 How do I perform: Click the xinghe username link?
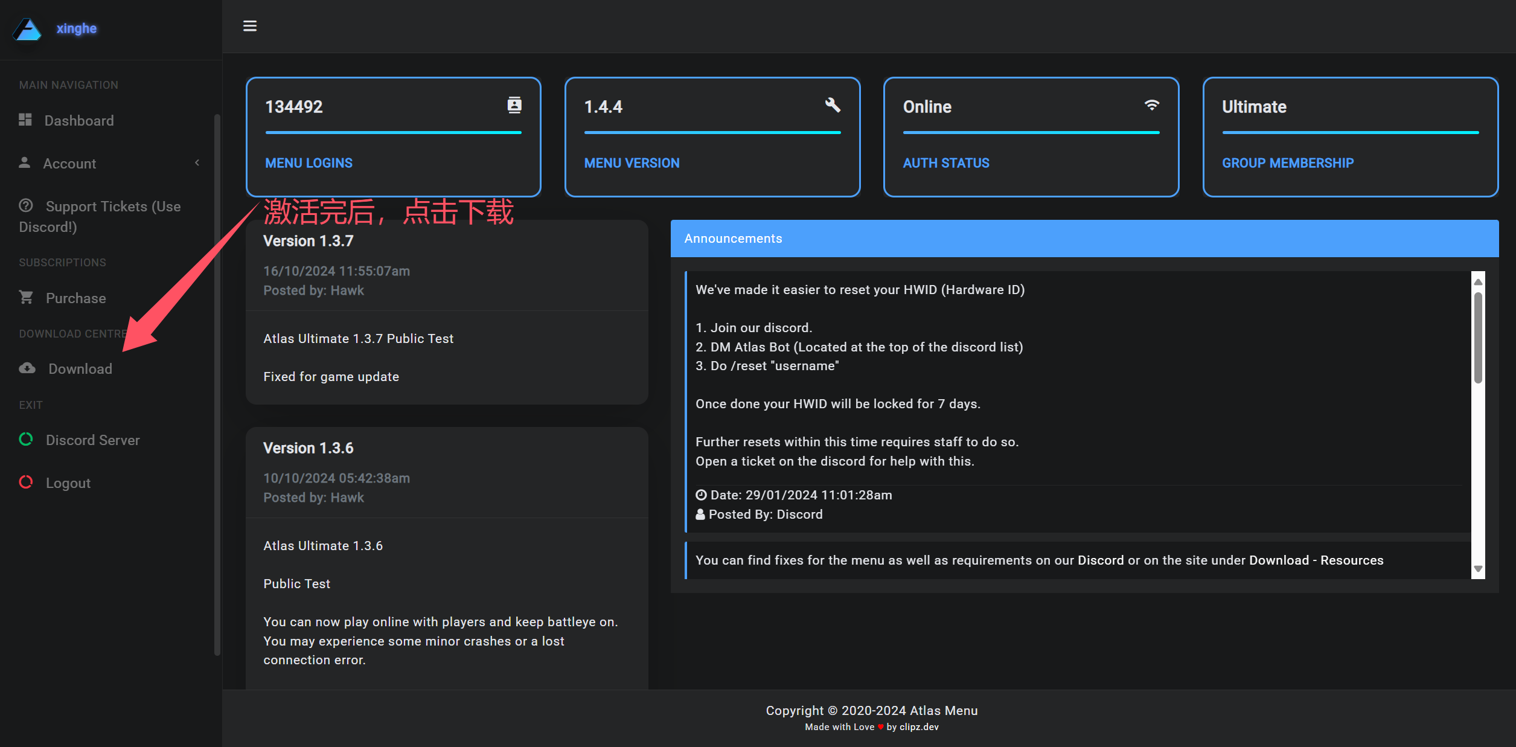click(x=76, y=28)
